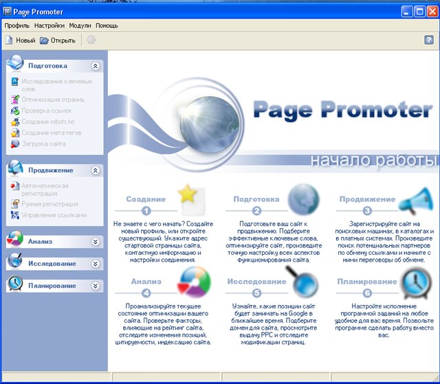
Task: Click step 6 Планирование heading
Action: pyautogui.click(x=367, y=282)
